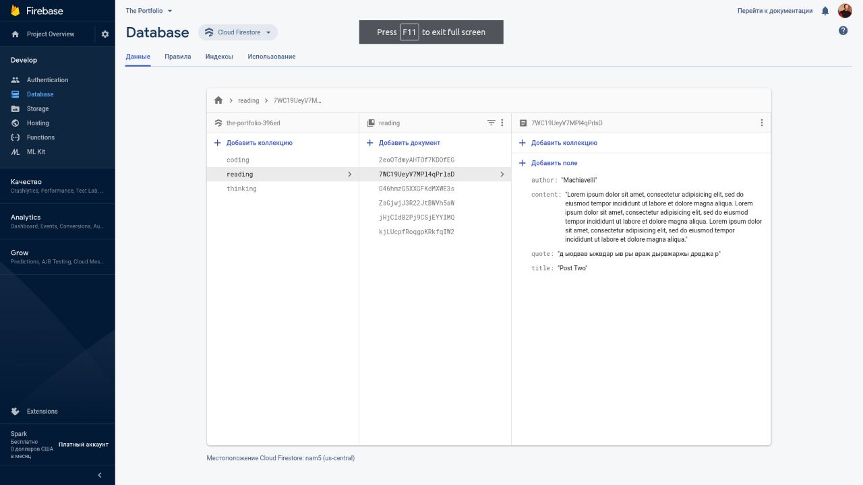Collapse the sidebar with the arrow icon

point(100,475)
